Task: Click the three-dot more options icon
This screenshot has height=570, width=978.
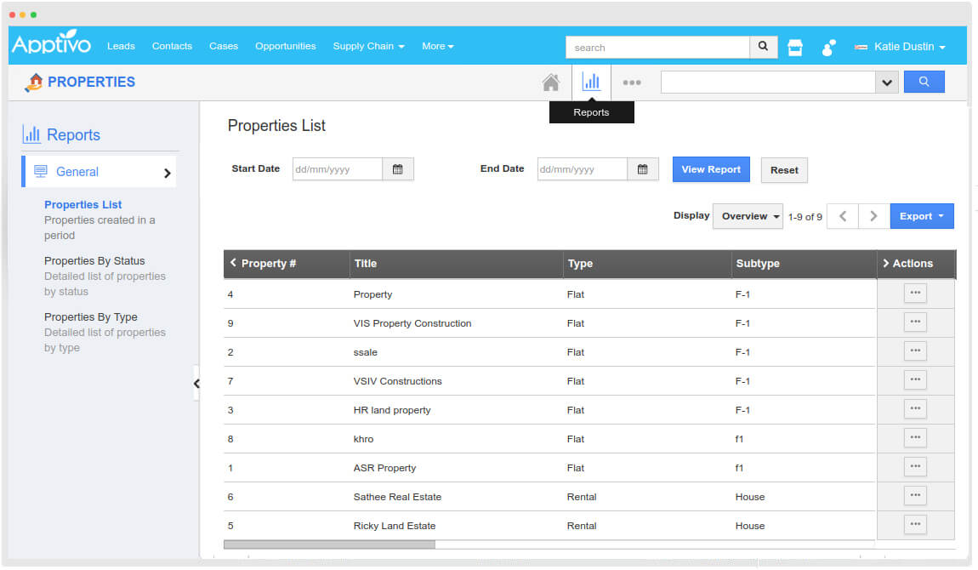Action: click(631, 83)
